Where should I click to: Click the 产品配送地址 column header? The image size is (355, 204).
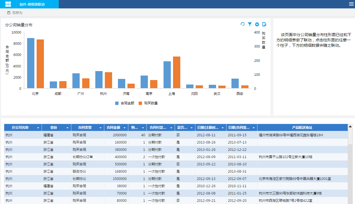[x=302, y=128]
